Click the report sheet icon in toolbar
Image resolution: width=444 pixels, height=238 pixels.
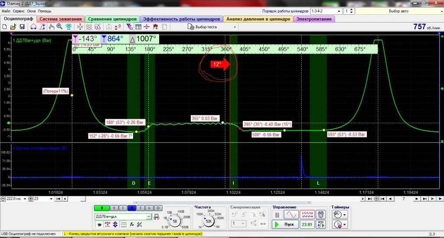point(164,27)
